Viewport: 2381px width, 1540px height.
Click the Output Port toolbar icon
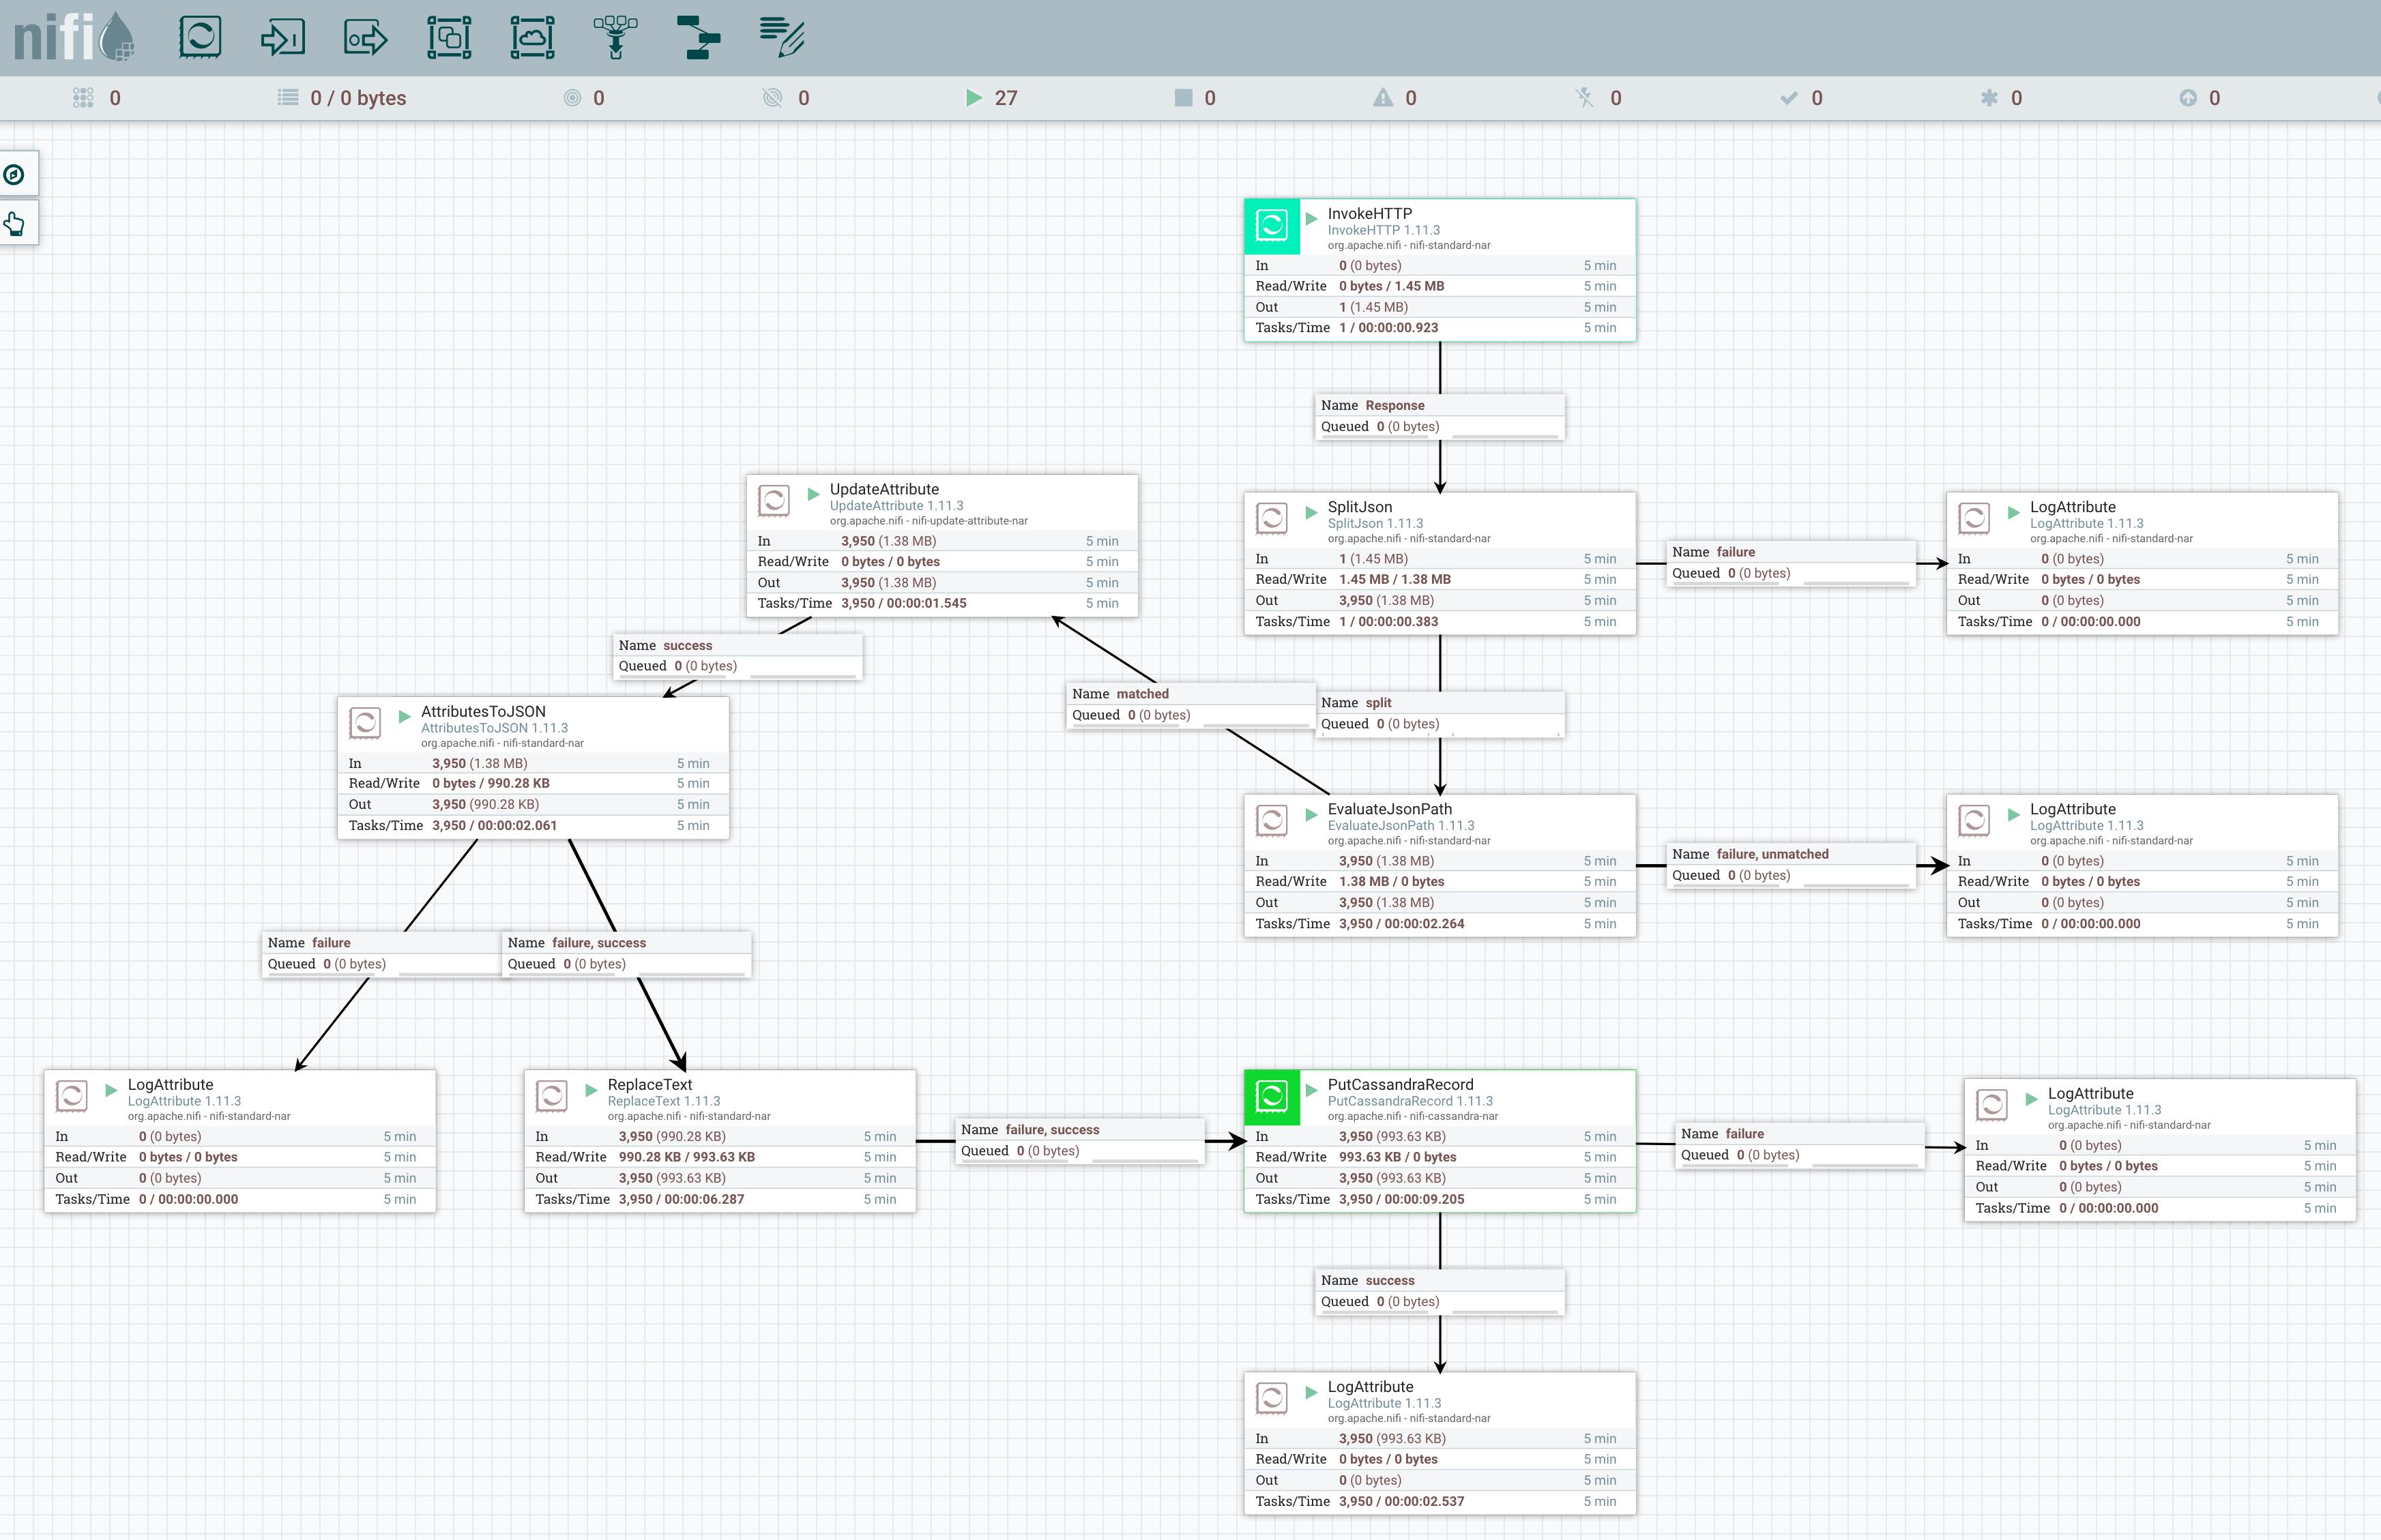coord(366,38)
